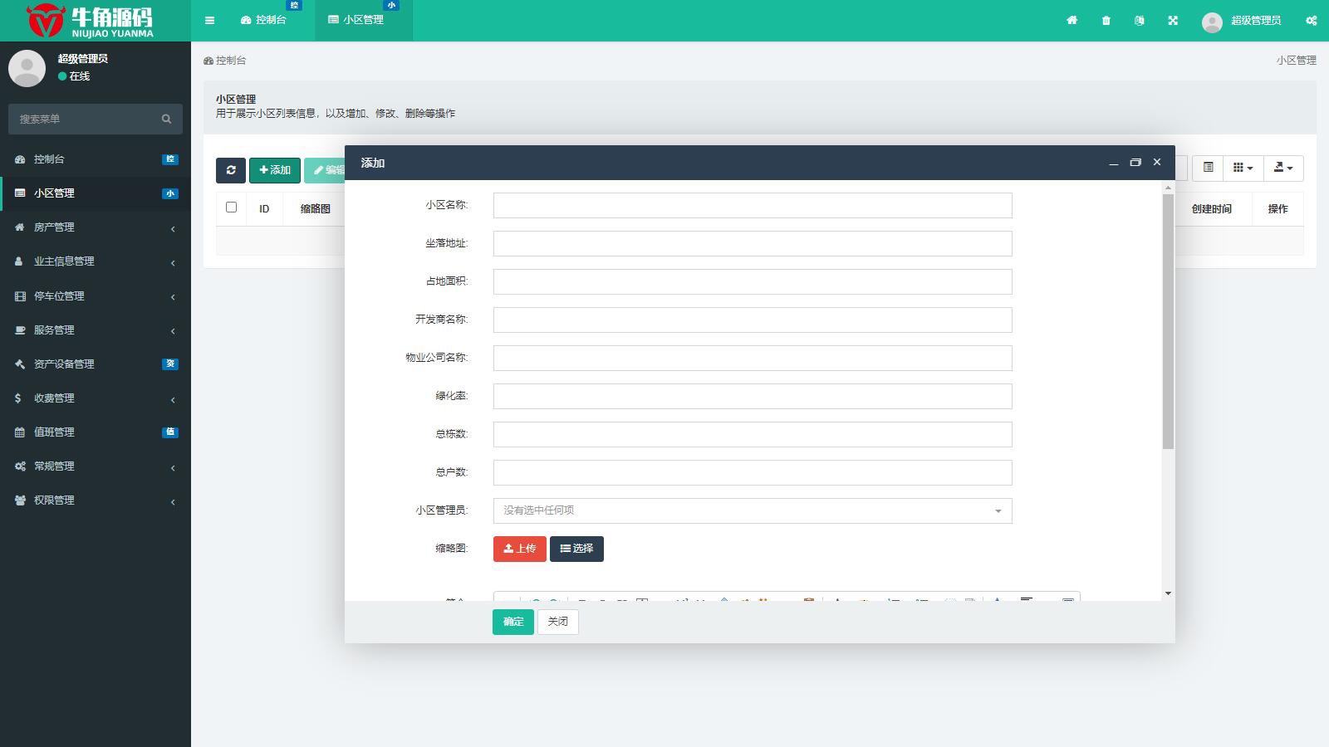This screenshot has height=747, width=1329.
Task: Click the 关闭 button in dialog
Action: [x=558, y=622]
